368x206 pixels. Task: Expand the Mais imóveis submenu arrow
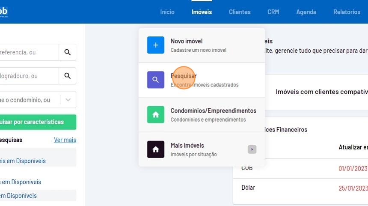pos(252,149)
